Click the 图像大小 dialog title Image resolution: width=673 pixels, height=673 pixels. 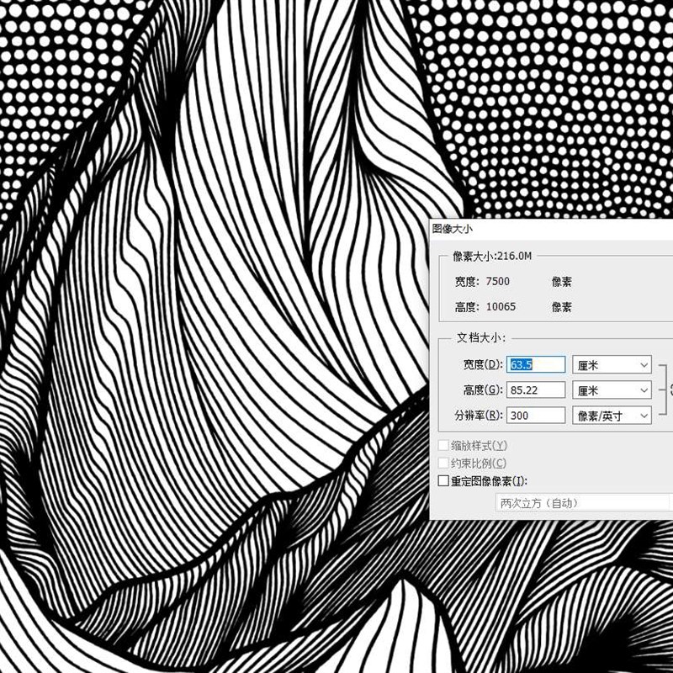tap(452, 228)
